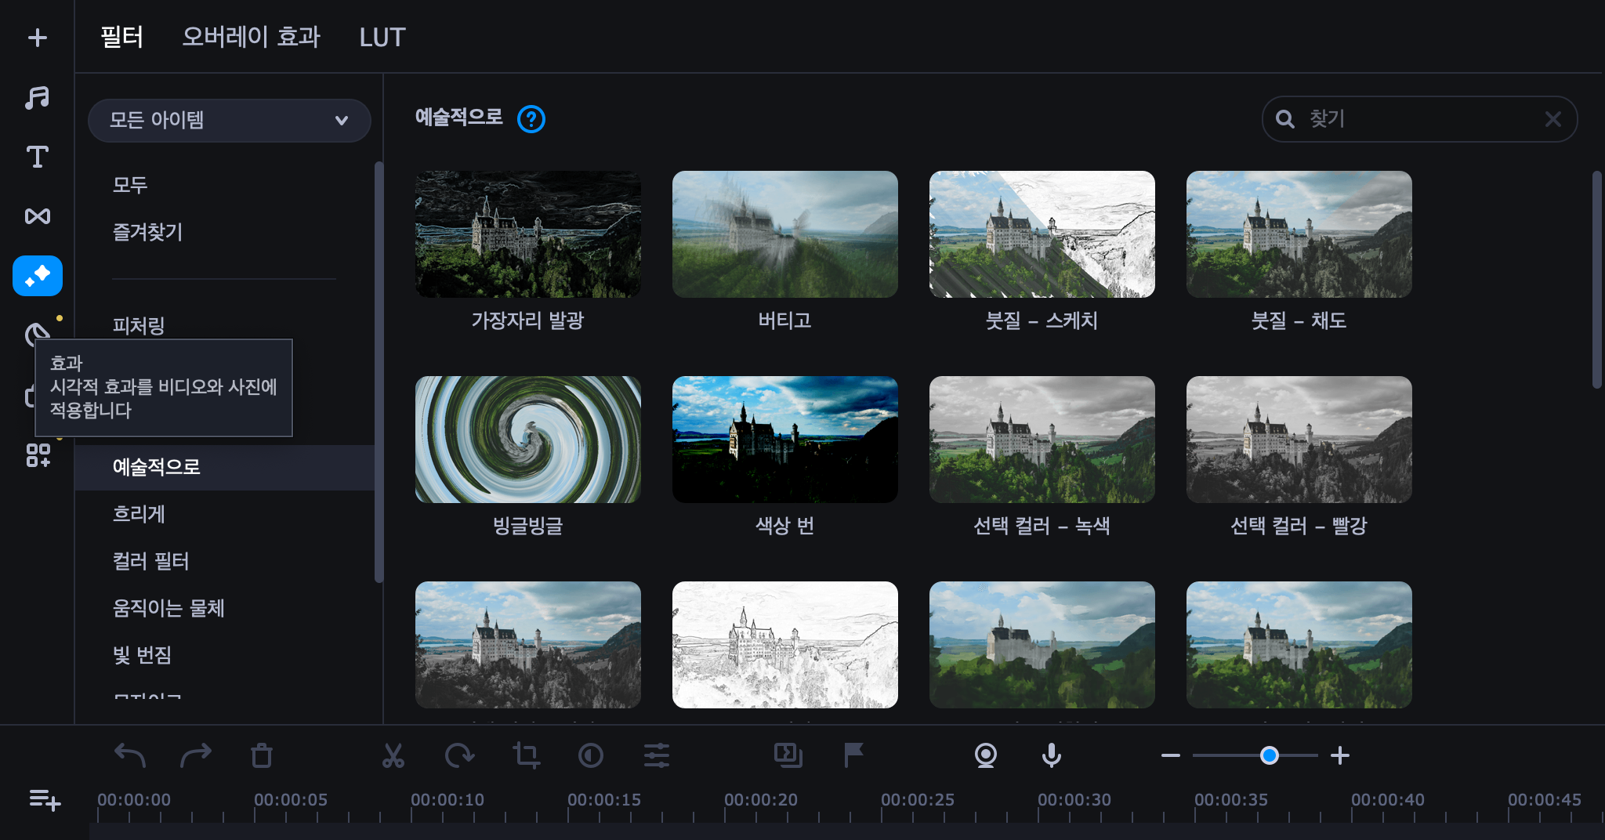This screenshot has width=1605, height=840.
Task: Select the pencil sketch filter thumbnail in third row
Action: click(x=785, y=645)
